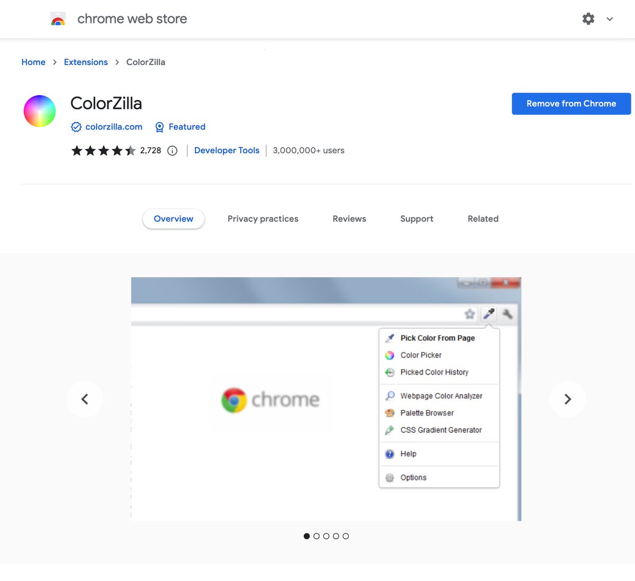Click the ColorZilla color wheel logo
Image resolution: width=635 pixels, height=581 pixels.
click(40, 111)
